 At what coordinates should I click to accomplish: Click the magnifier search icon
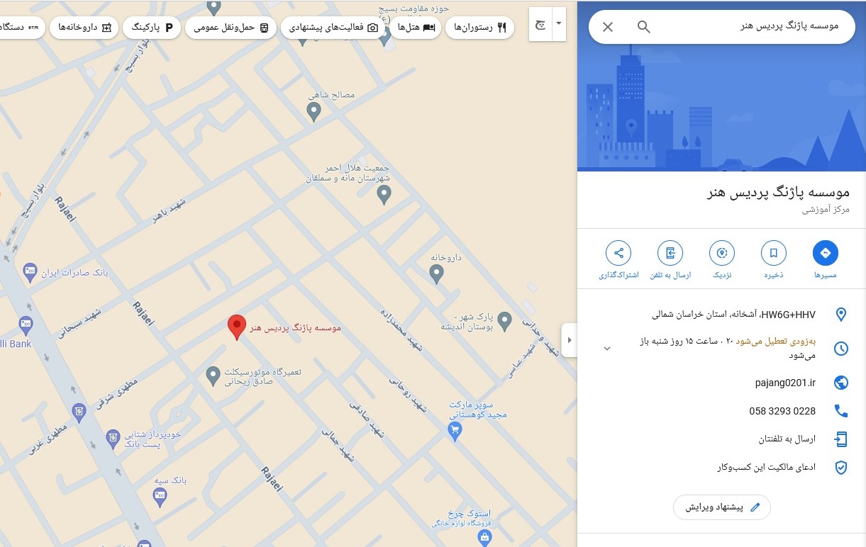[643, 27]
